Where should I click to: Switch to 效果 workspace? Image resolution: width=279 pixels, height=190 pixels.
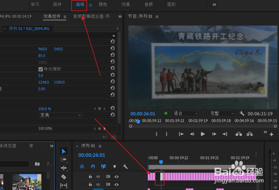[126, 4]
